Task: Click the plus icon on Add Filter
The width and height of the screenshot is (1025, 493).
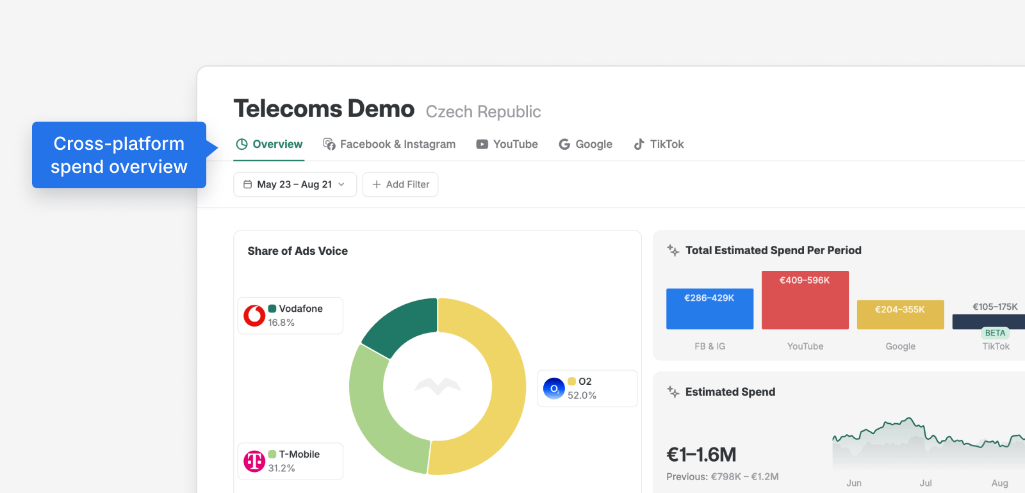Action: pyautogui.click(x=377, y=184)
